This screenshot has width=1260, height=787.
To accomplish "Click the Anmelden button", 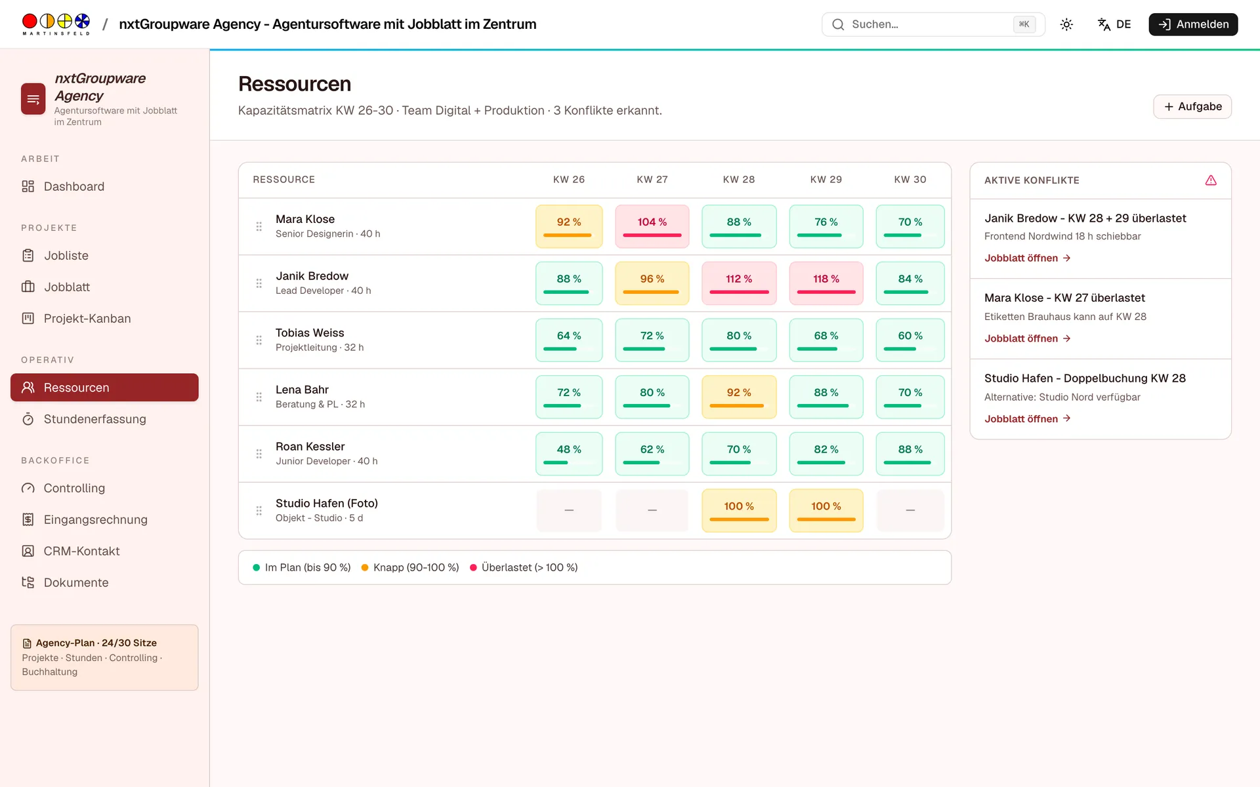I will pos(1193,24).
